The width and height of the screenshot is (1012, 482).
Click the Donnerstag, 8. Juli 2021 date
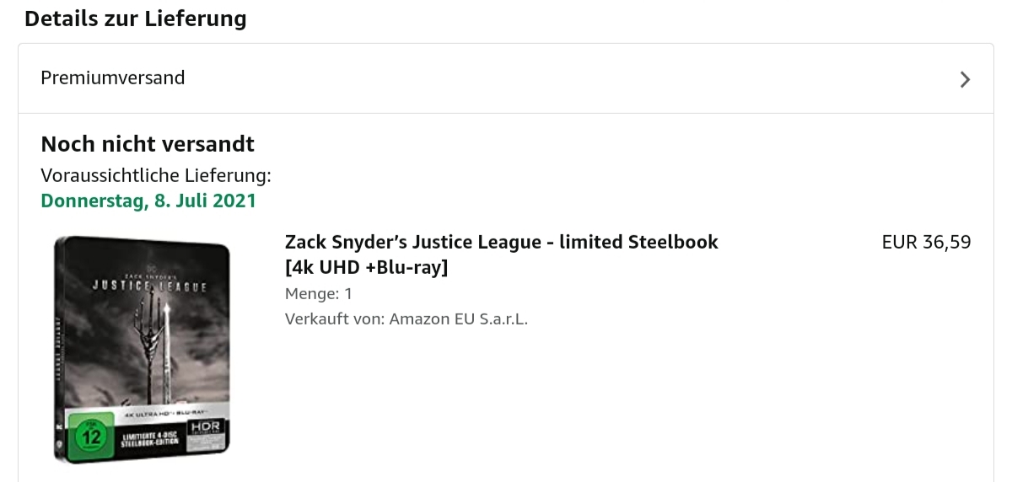click(x=148, y=201)
